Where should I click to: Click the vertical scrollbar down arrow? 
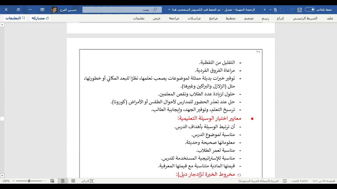(2, 175)
